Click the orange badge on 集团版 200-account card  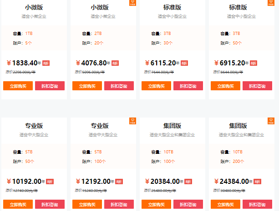(271, 121)
